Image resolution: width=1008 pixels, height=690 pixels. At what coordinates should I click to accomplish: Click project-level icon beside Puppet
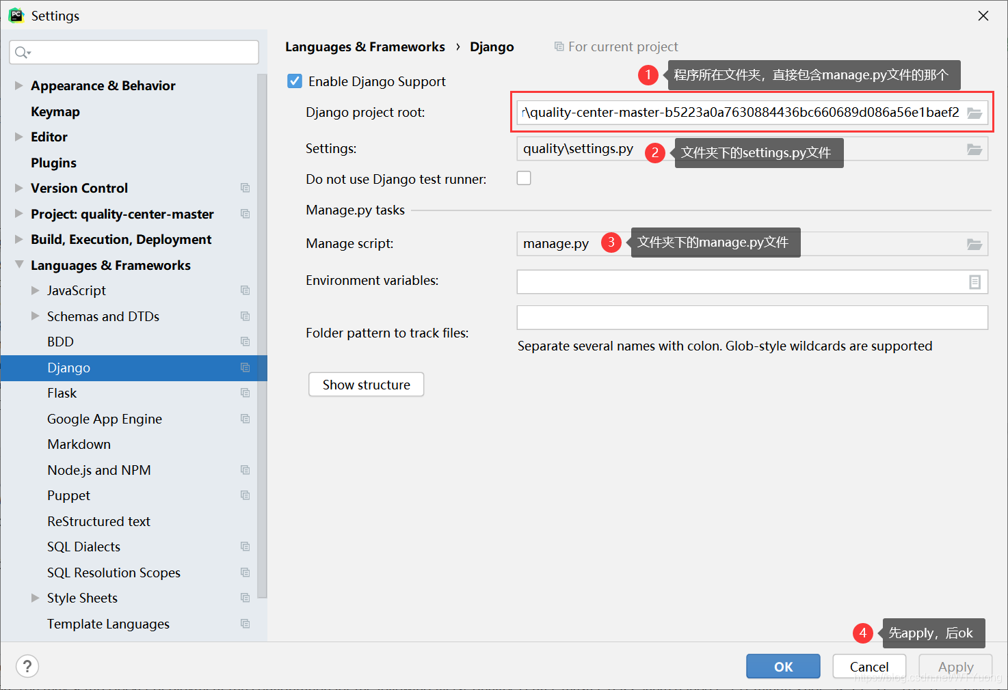point(245,495)
